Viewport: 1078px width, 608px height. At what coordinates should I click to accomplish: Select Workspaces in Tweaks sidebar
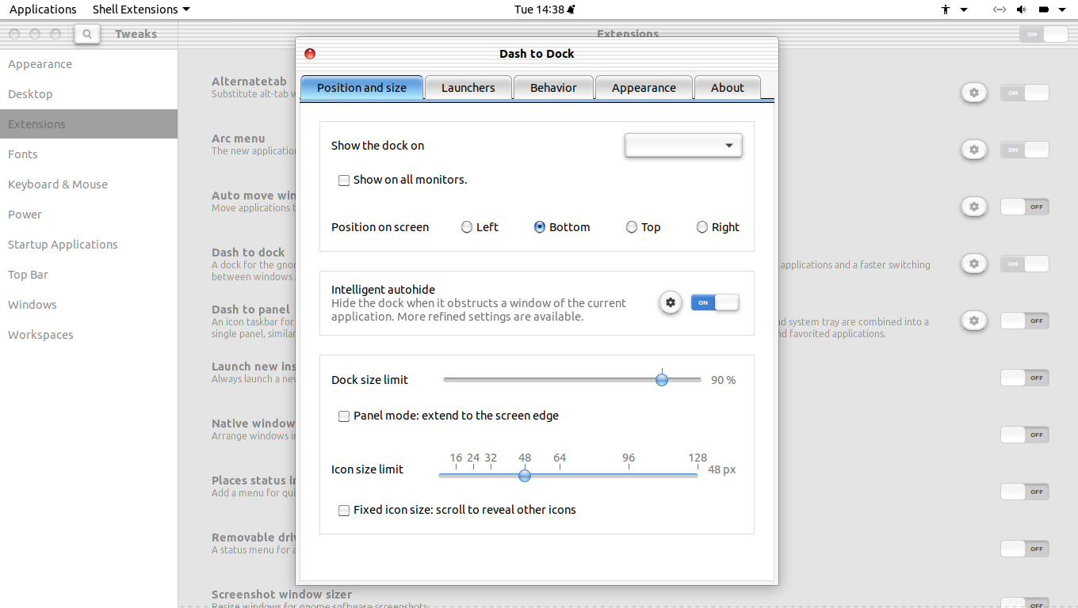point(89,335)
